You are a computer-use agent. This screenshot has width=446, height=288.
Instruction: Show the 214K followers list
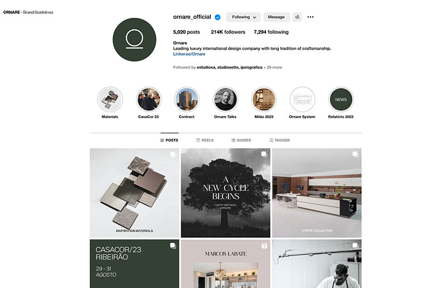pyautogui.click(x=228, y=32)
